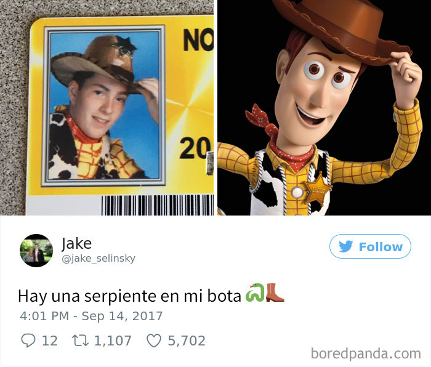Screen dimensions: 431x367
Task: Open the Woody cartoon image on right
Action: (324, 108)
